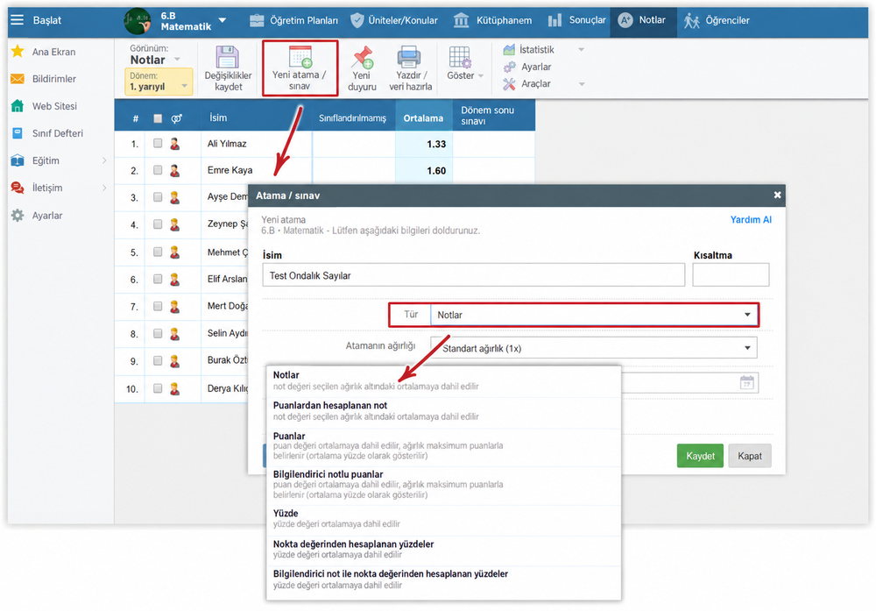Tick the checkbox for Emre Kaya
The height and width of the screenshot is (611, 876).
158,170
